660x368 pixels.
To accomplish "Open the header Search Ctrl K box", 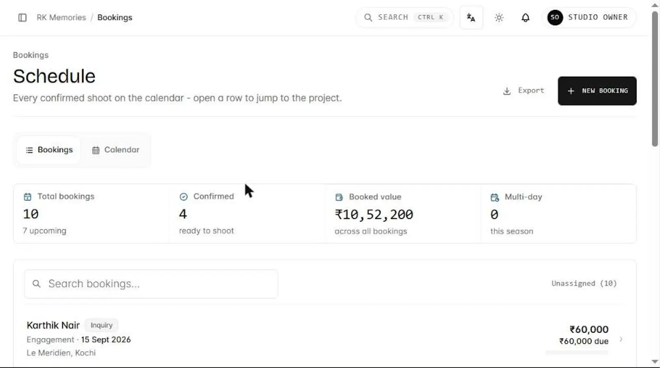I will click(x=405, y=17).
